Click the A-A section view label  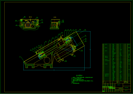[x=55, y=17]
